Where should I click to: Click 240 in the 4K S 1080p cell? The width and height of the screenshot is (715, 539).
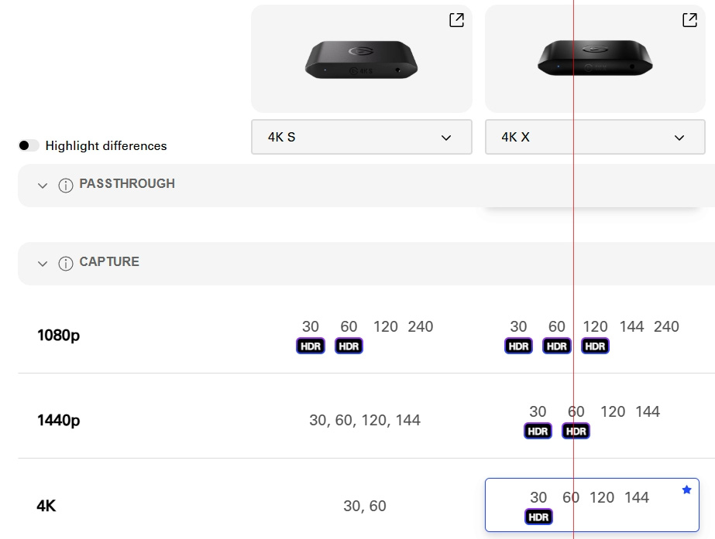tap(421, 326)
